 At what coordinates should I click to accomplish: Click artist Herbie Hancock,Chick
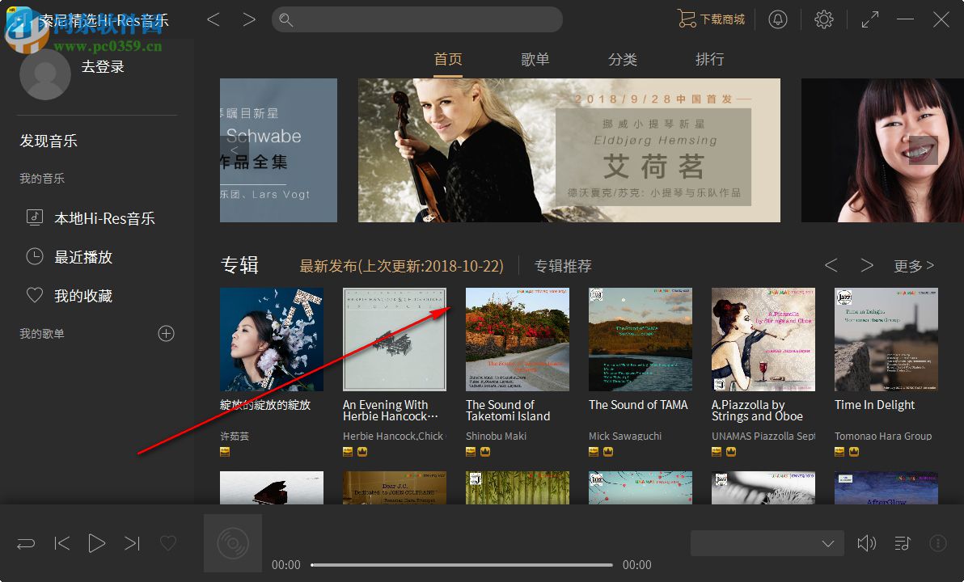[394, 436]
